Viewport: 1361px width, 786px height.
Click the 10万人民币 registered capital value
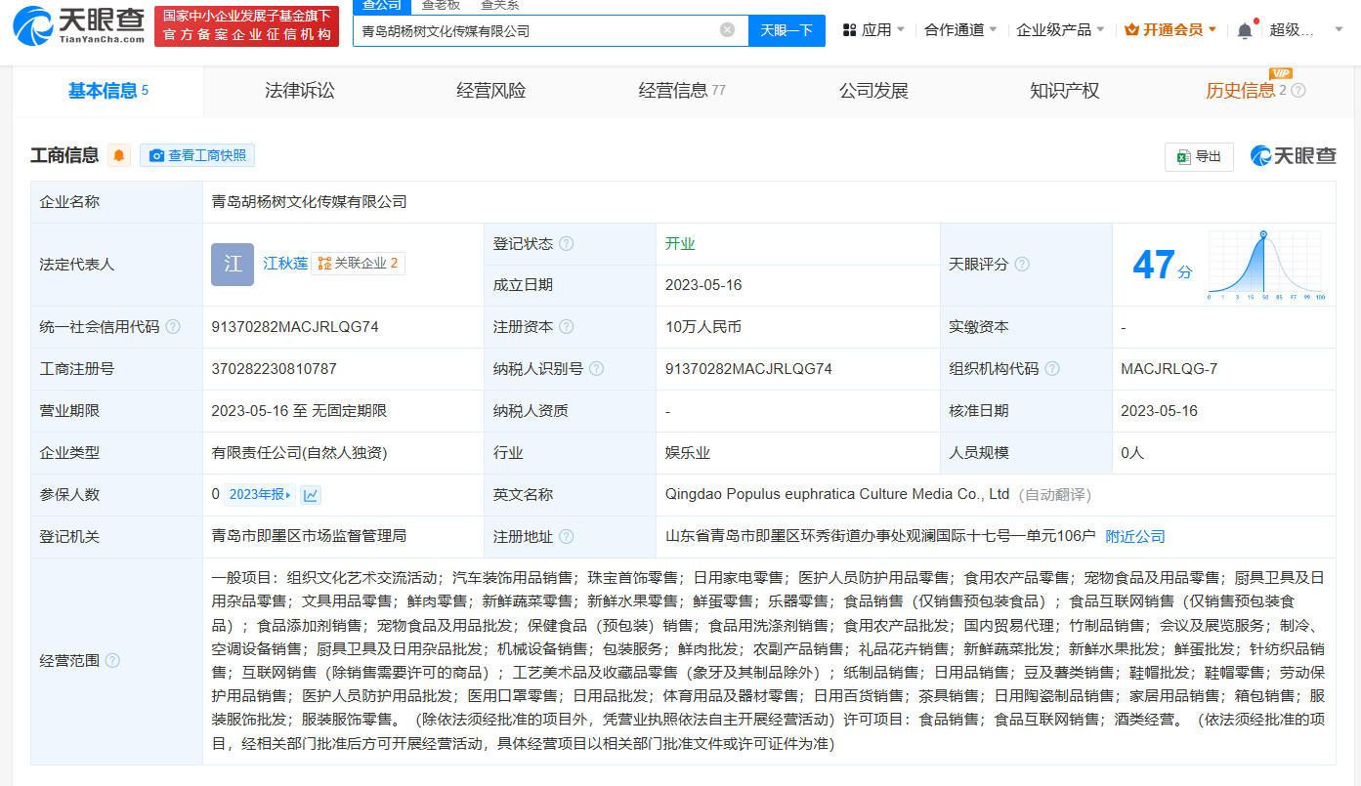(703, 327)
